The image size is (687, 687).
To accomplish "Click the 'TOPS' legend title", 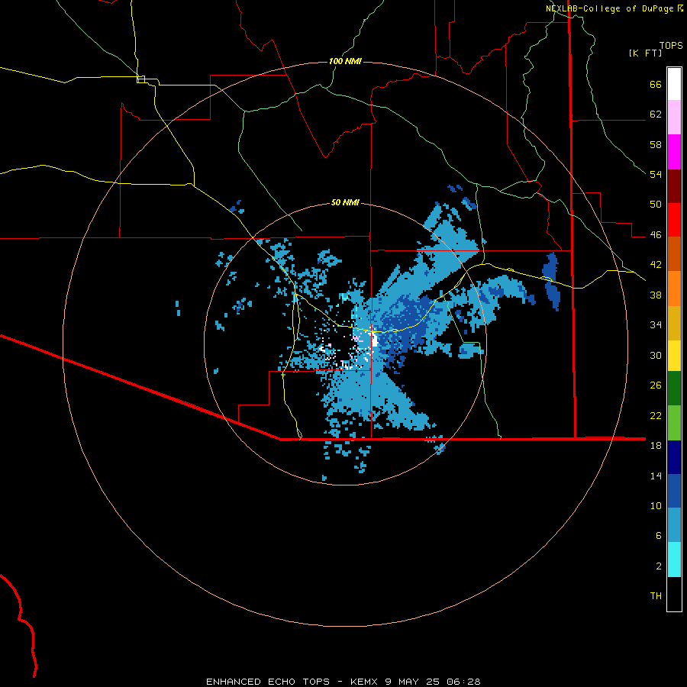I will point(671,46).
